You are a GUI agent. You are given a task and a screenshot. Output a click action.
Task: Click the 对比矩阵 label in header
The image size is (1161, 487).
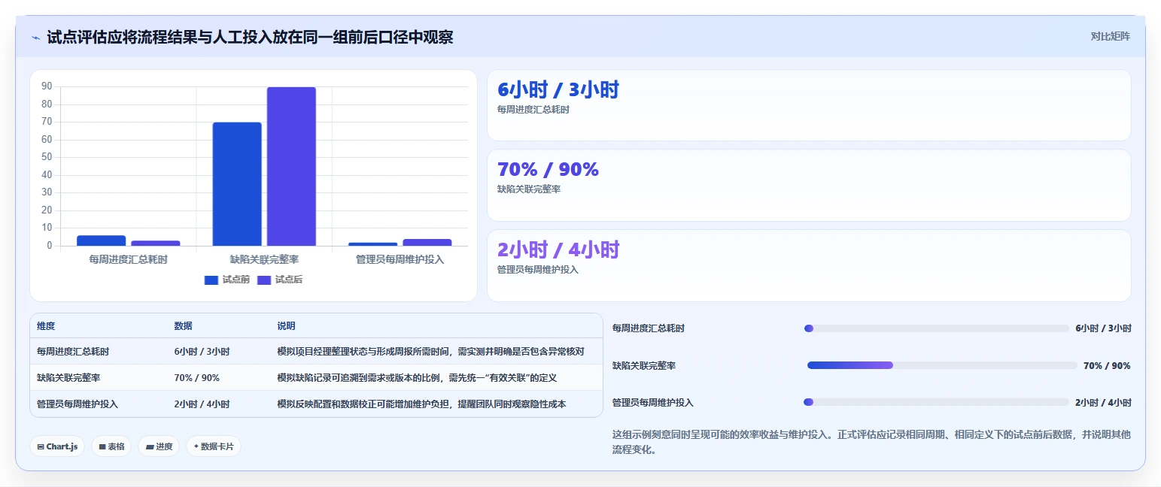click(1110, 36)
